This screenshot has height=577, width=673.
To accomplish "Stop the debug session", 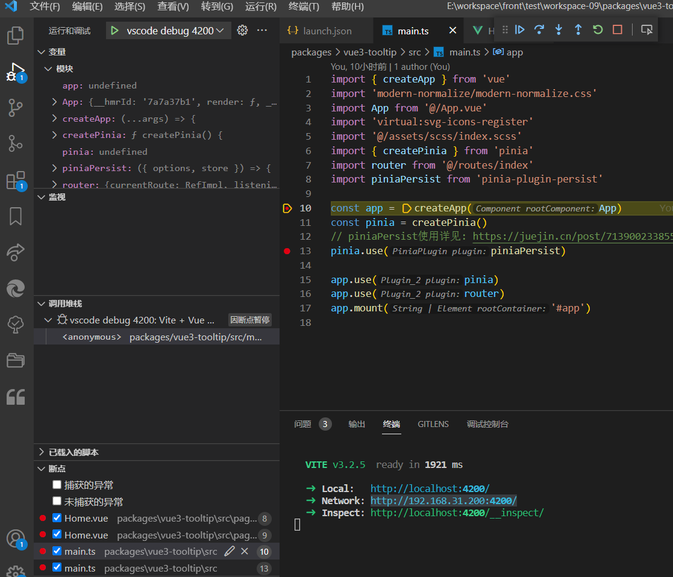I will click(617, 30).
